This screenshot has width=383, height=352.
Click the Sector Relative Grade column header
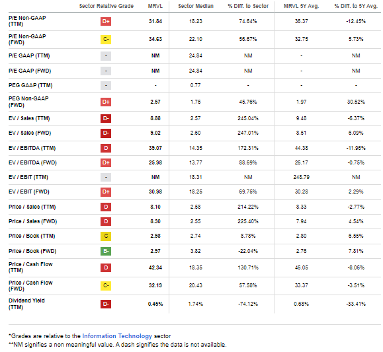pos(106,6)
